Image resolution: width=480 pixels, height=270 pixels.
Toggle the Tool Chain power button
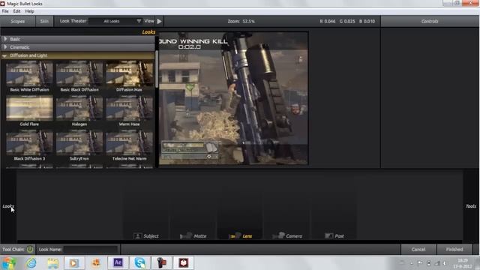point(30,250)
